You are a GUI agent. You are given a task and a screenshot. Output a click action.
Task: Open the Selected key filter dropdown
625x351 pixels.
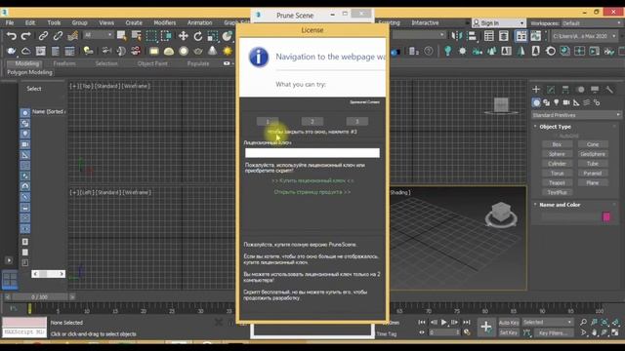pos(547,323)
